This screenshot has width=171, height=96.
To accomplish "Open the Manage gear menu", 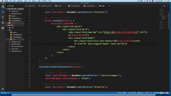I will click(x=3, y=89).
